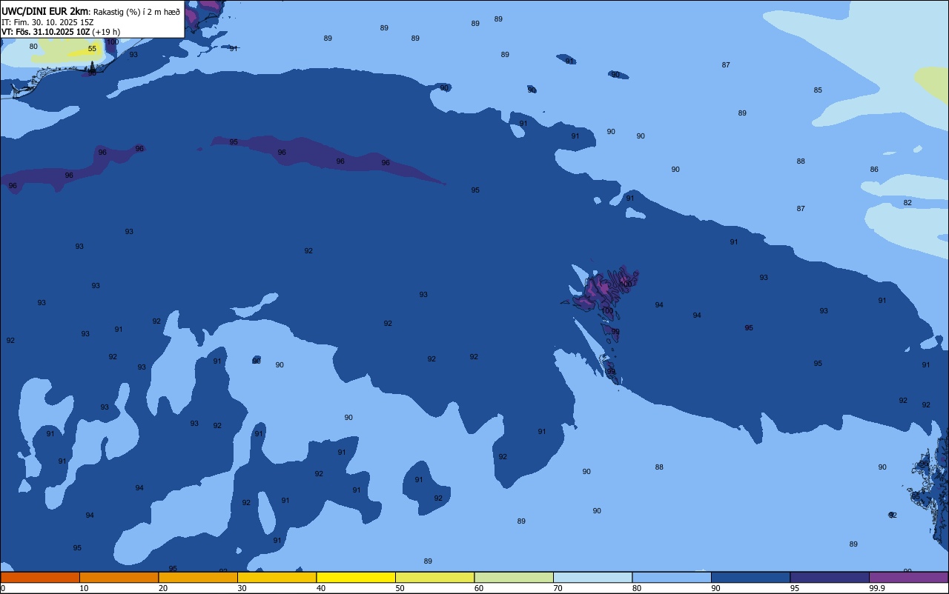
Task: Choose the dark blue 90–95 legend swatch
Action: [x=750, y=577]
